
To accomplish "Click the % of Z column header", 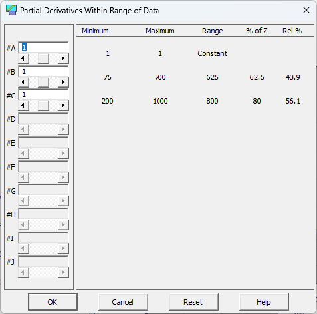I will [257, 31].
